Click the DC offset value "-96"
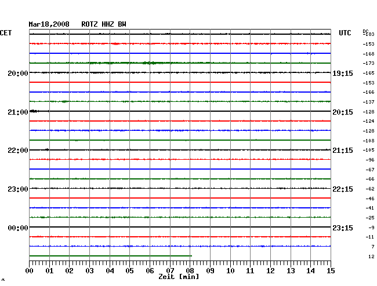The image size is (377, 286). pyautogui.click(x=370, y=160)
